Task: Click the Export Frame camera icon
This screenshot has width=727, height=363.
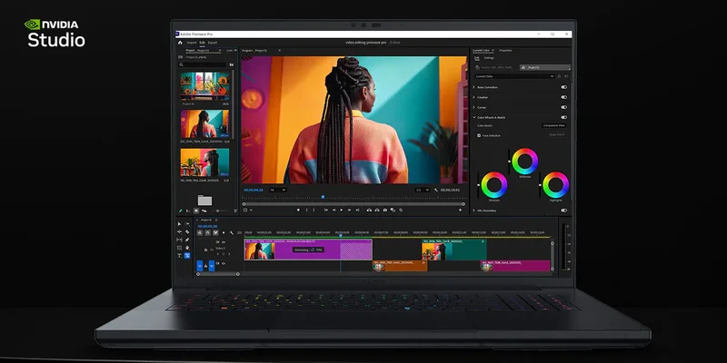Action: point(385,210)
